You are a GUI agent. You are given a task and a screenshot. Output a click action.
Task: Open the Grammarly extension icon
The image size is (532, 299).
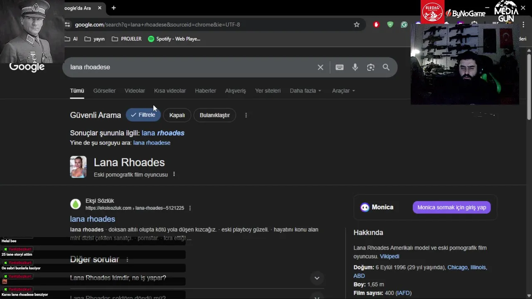404,25
